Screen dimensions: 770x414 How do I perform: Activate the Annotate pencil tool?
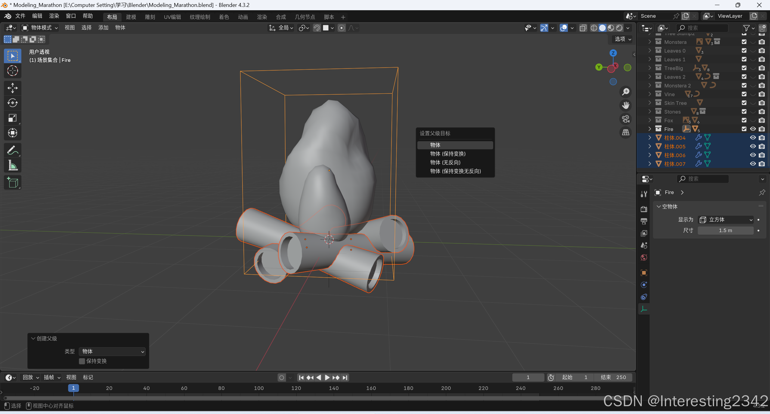click(x=12, y=150)
